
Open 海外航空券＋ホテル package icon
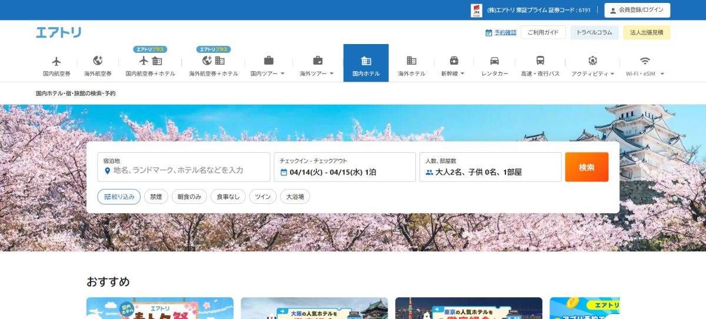[214, 61]
